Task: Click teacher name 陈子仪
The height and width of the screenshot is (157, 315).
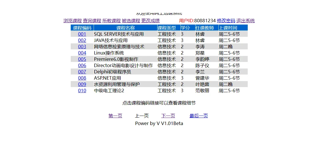Action: point(202,65)
